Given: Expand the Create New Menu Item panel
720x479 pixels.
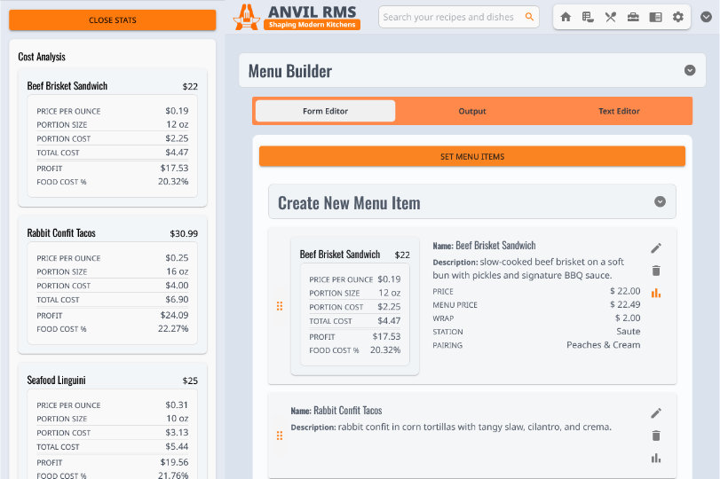Looking at the screenshot, I should tap(660, 202).
